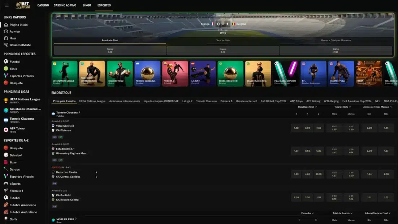Open the Ambos os Times Marcam dropdown
398x224 pixels.
(378, 107)
